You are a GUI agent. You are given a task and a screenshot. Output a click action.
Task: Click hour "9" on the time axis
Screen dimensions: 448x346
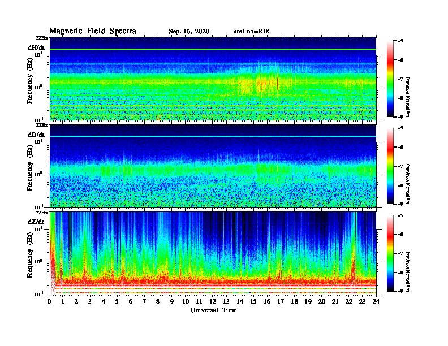171,301
